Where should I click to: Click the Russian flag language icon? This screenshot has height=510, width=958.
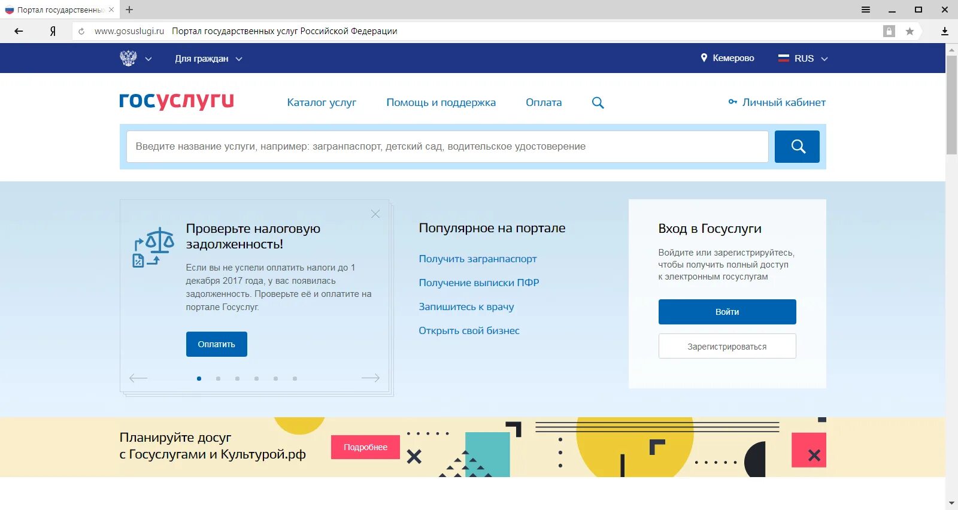(784, 58)
